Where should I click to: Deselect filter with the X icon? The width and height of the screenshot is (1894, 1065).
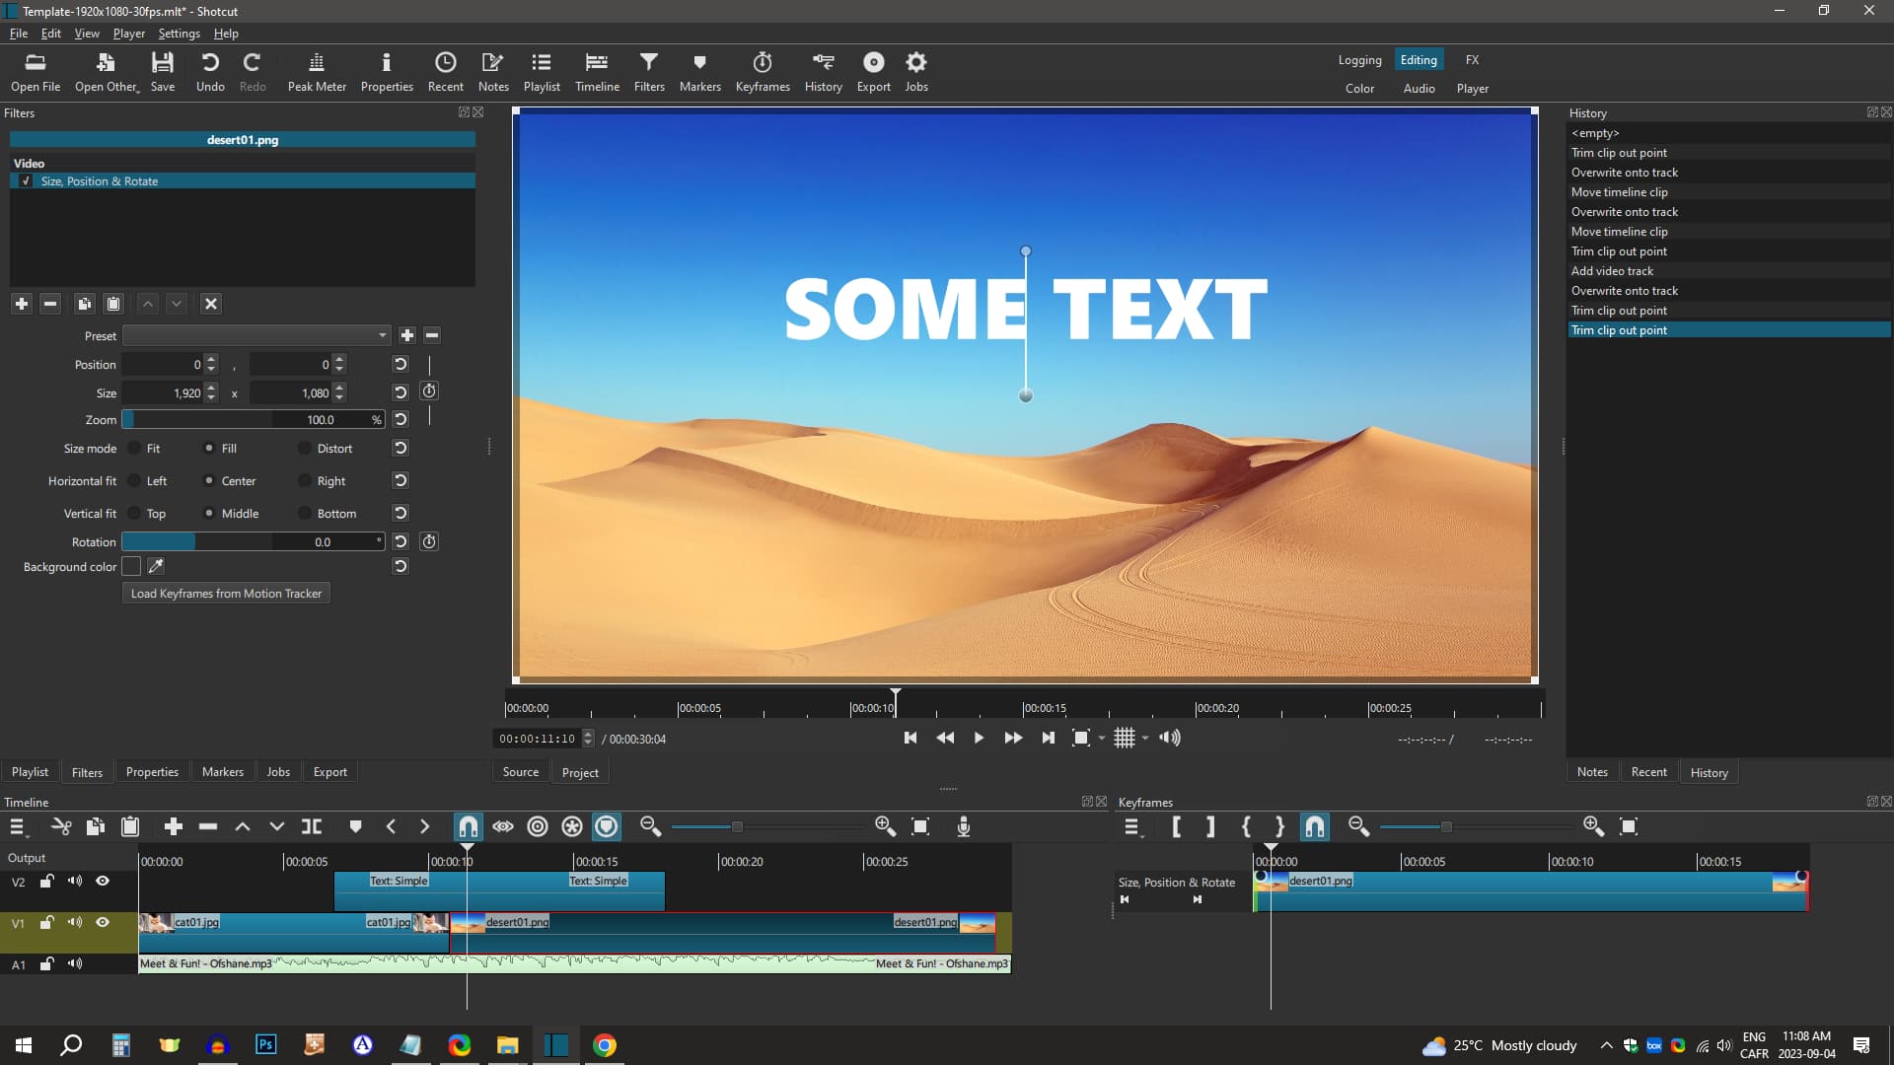[210, 304]
